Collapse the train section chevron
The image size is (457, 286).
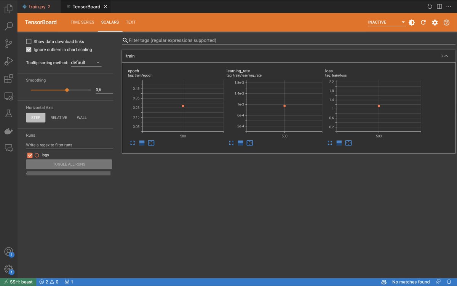446,56
